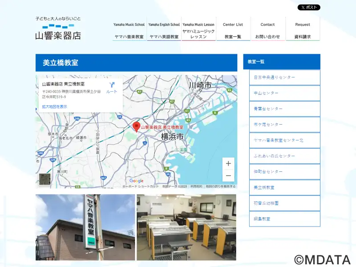Image resolution: width=356 pixels, height=267 pixels.
Task: Open 綱島教室 in classroom list
Action: click(x=285, y=219)
